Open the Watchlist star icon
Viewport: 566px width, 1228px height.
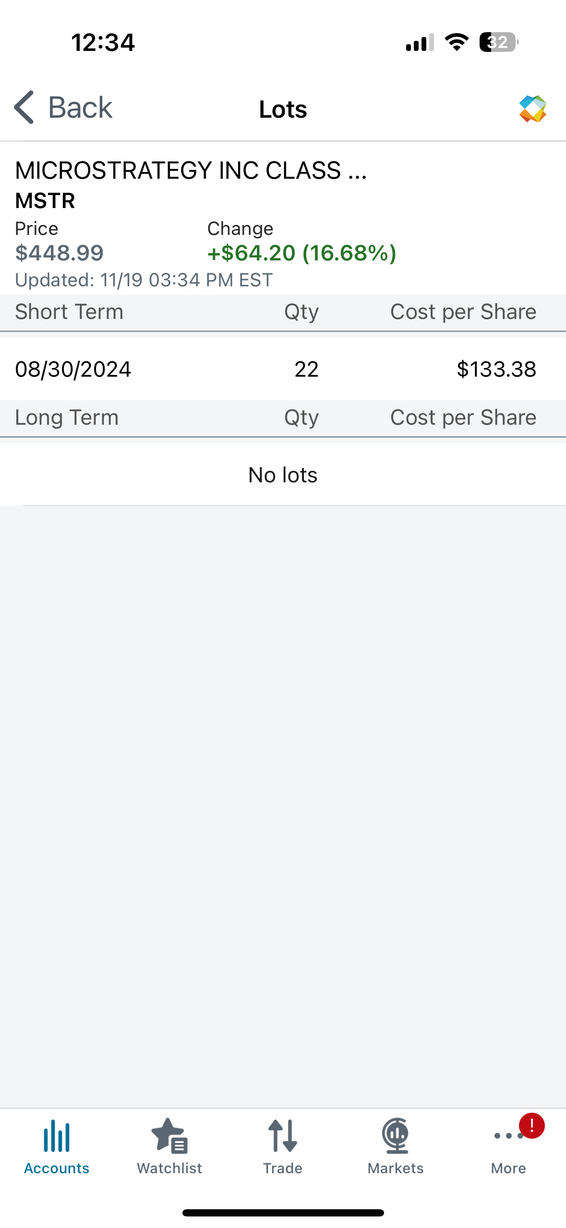pos(169,1136)
